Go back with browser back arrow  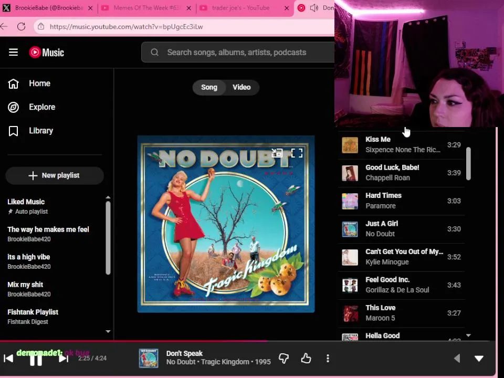click(x=4, y=26)
